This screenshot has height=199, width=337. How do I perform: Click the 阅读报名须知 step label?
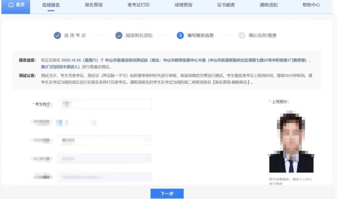pos(139,36)
